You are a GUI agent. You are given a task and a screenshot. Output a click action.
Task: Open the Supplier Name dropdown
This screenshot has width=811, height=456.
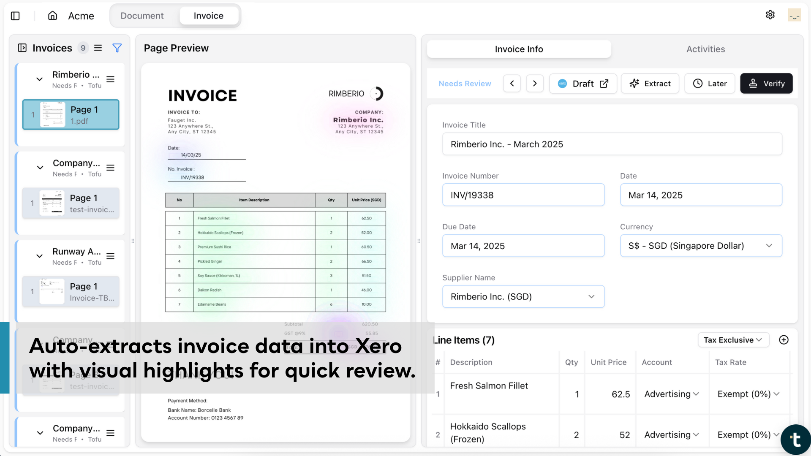[523, 296]
